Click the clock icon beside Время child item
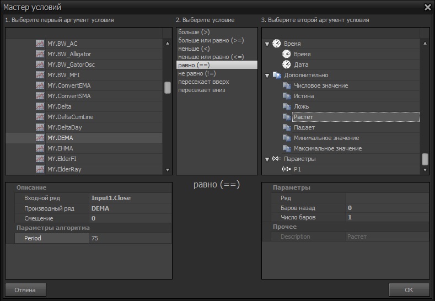Image resolution: width=435 pixels, height=301 pixels. pos(286,54)
